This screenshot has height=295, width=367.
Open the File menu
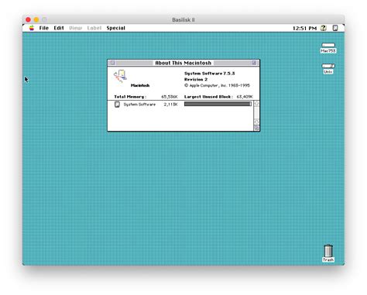43,28
